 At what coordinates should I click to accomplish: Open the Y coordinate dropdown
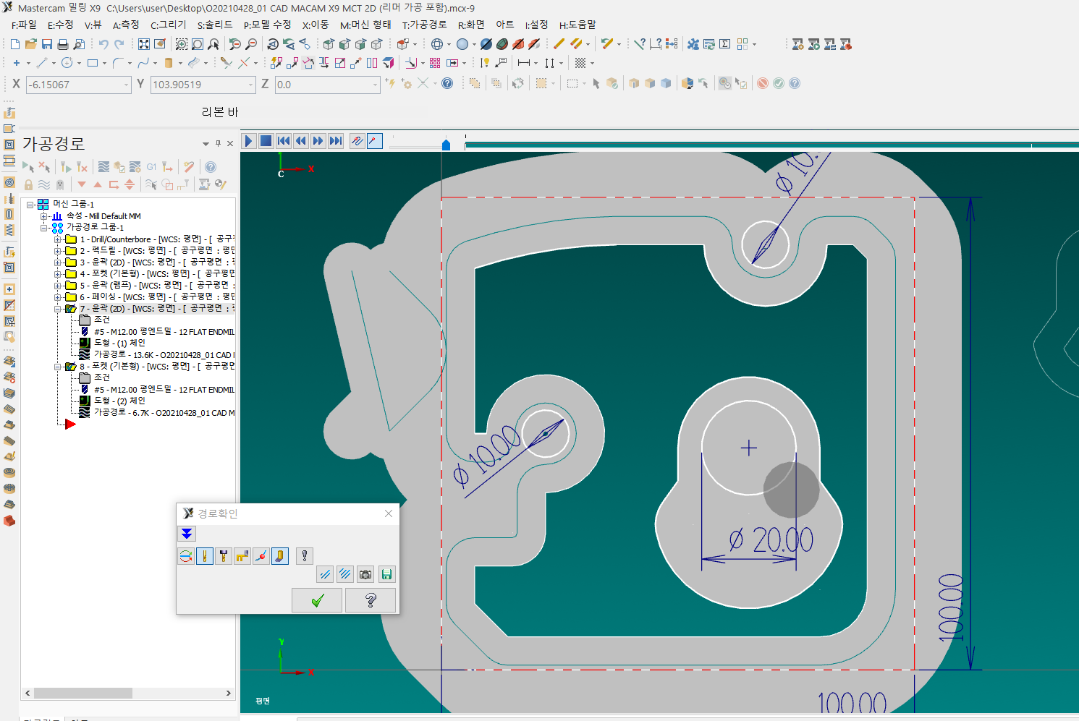tap(251, 85)
